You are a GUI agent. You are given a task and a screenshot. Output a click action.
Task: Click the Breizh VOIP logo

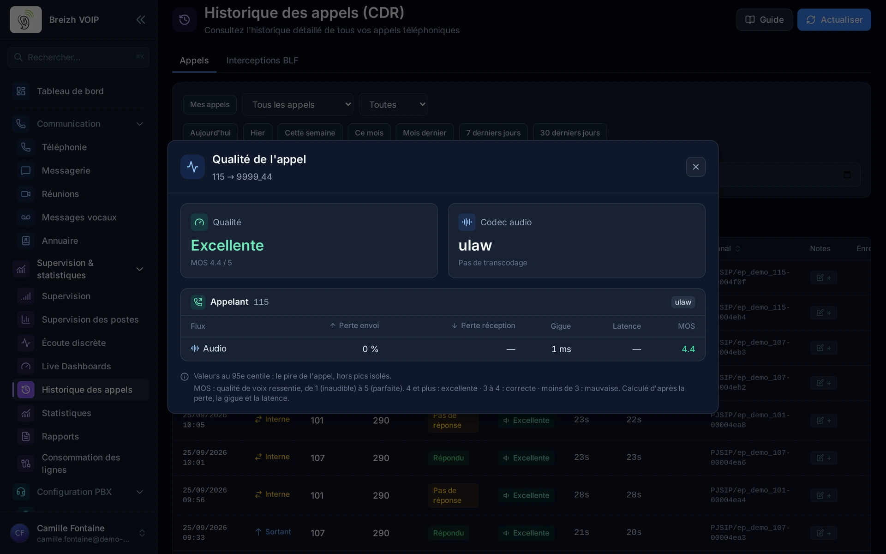(x=26, y=19)
